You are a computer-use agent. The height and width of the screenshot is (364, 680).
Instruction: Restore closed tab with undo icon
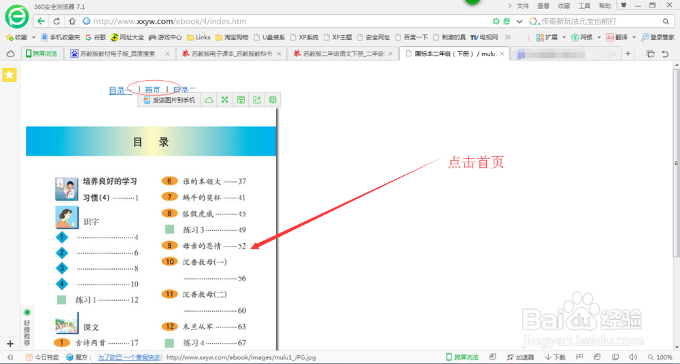pos(665,54)
